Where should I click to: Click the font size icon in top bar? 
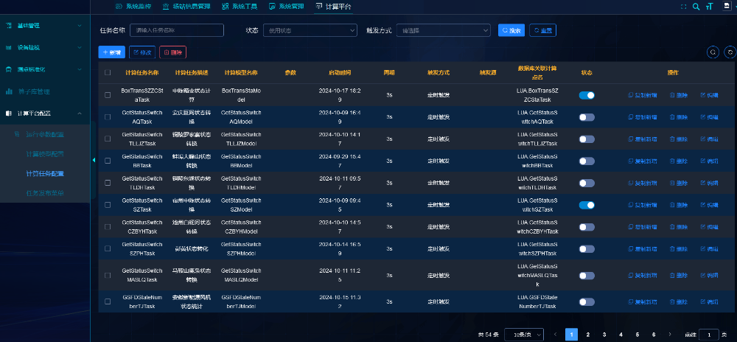click(710, 7)
